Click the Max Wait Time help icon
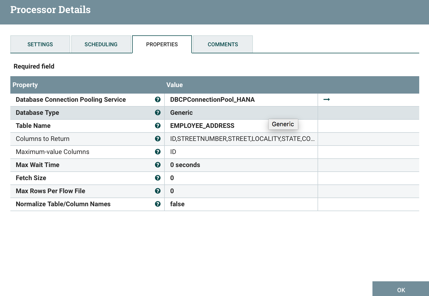Image resolution: width=429 pixels, height=296 pixels. pyautogui.click(x=158, y=165)
